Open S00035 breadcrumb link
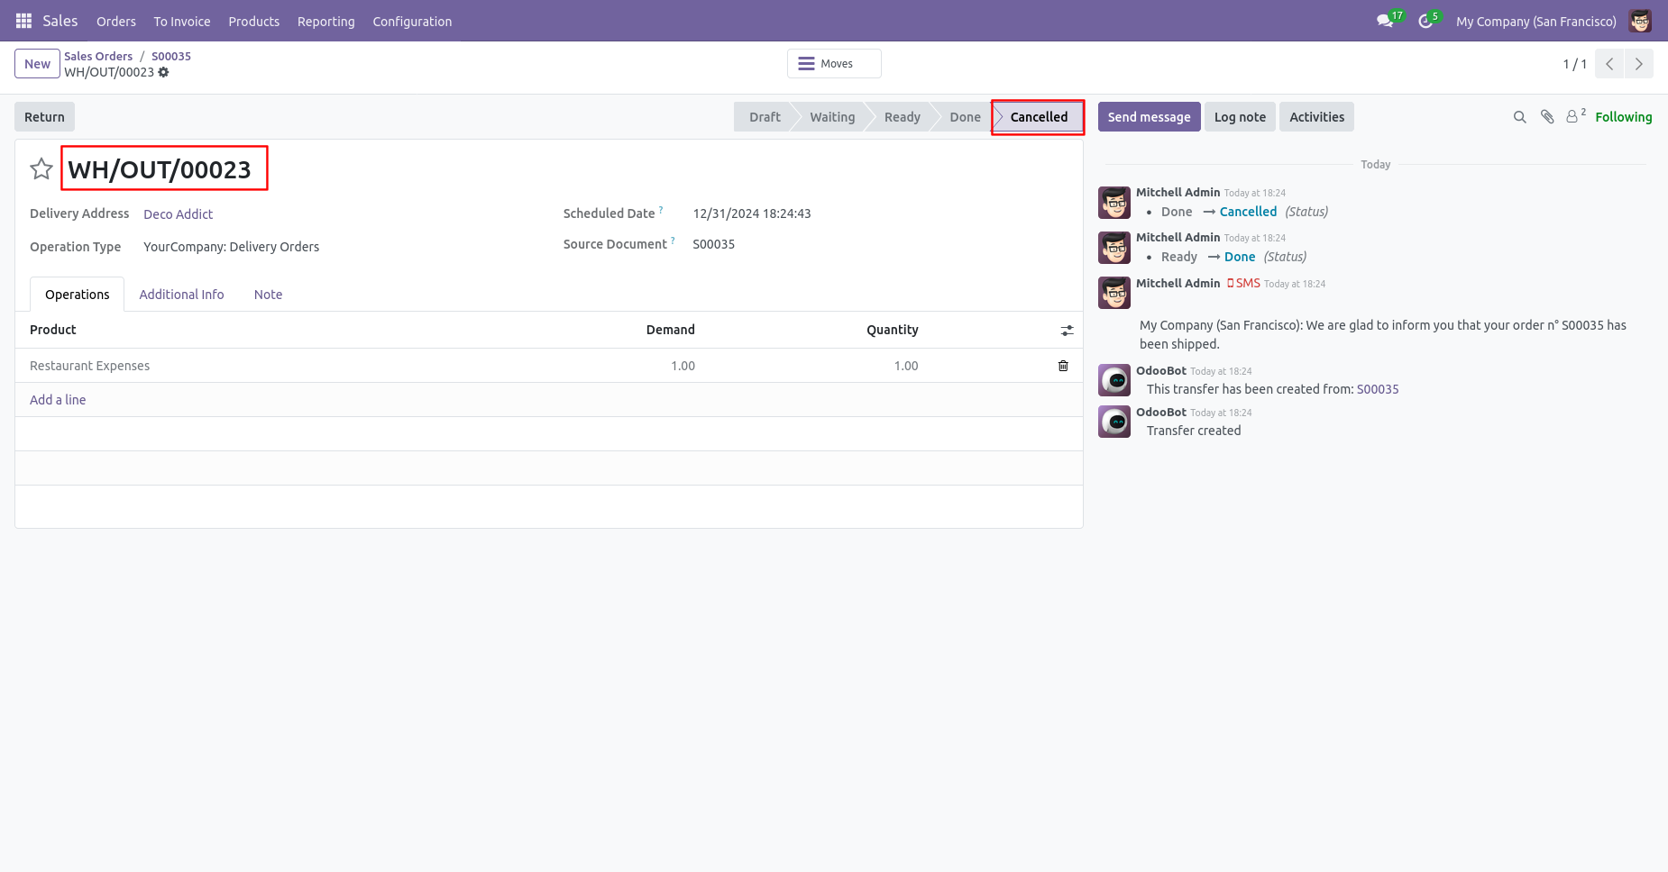The width and height of the screenshot is (1668, 872). (171, 56)
